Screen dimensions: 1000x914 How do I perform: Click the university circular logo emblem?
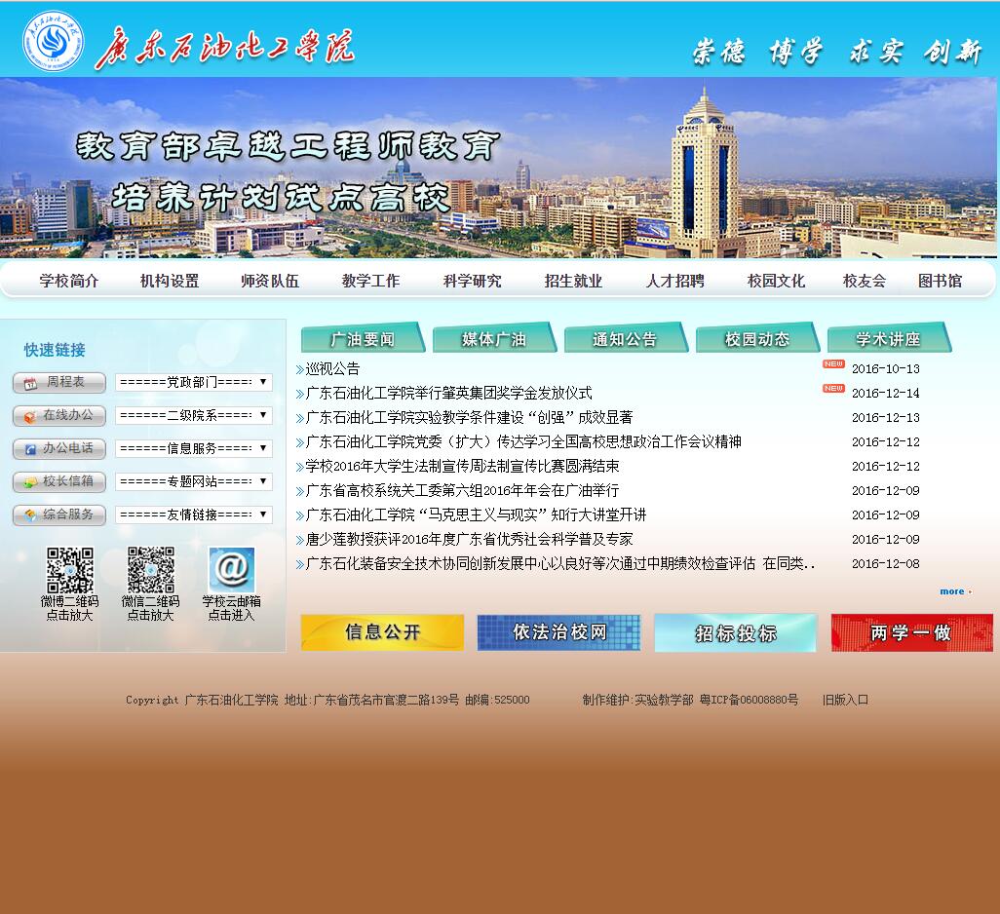coord(53,41)
